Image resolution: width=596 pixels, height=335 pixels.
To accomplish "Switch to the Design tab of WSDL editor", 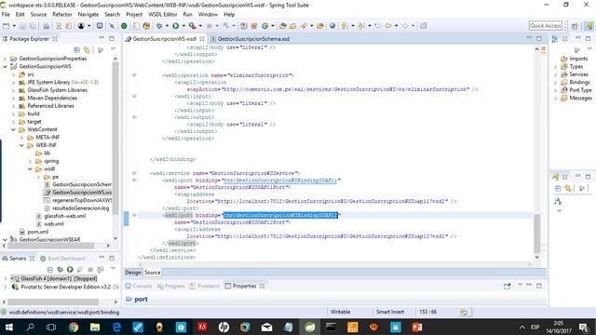I will click(133, 273).
